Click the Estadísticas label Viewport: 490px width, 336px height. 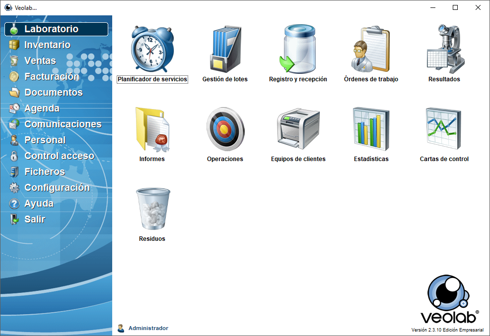[371, 159]
